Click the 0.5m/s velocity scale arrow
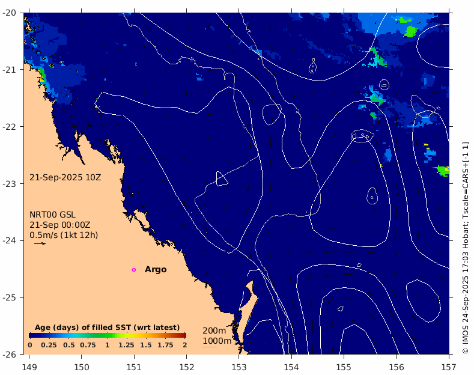This screenshot has height=375, width=474. click(40, 243)
